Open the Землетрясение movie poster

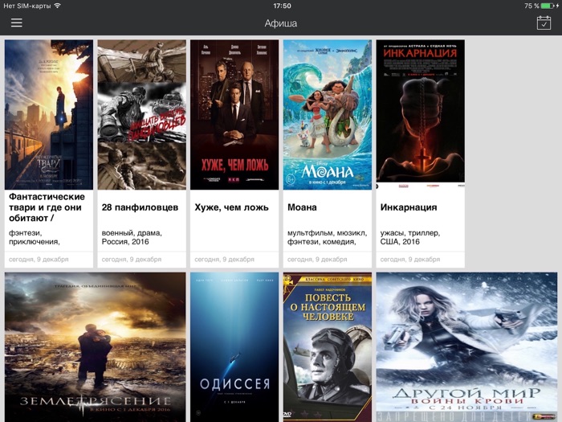click(95, 347)
